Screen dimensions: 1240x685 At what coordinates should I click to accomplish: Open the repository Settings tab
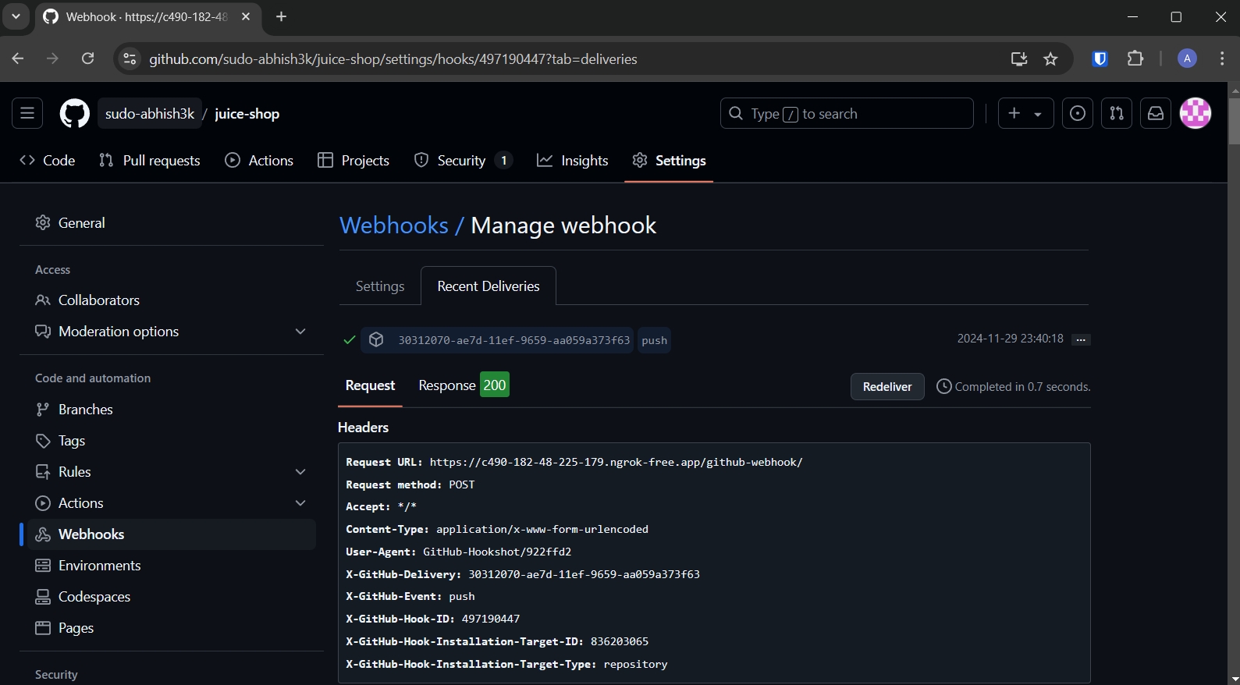(669, 161)
